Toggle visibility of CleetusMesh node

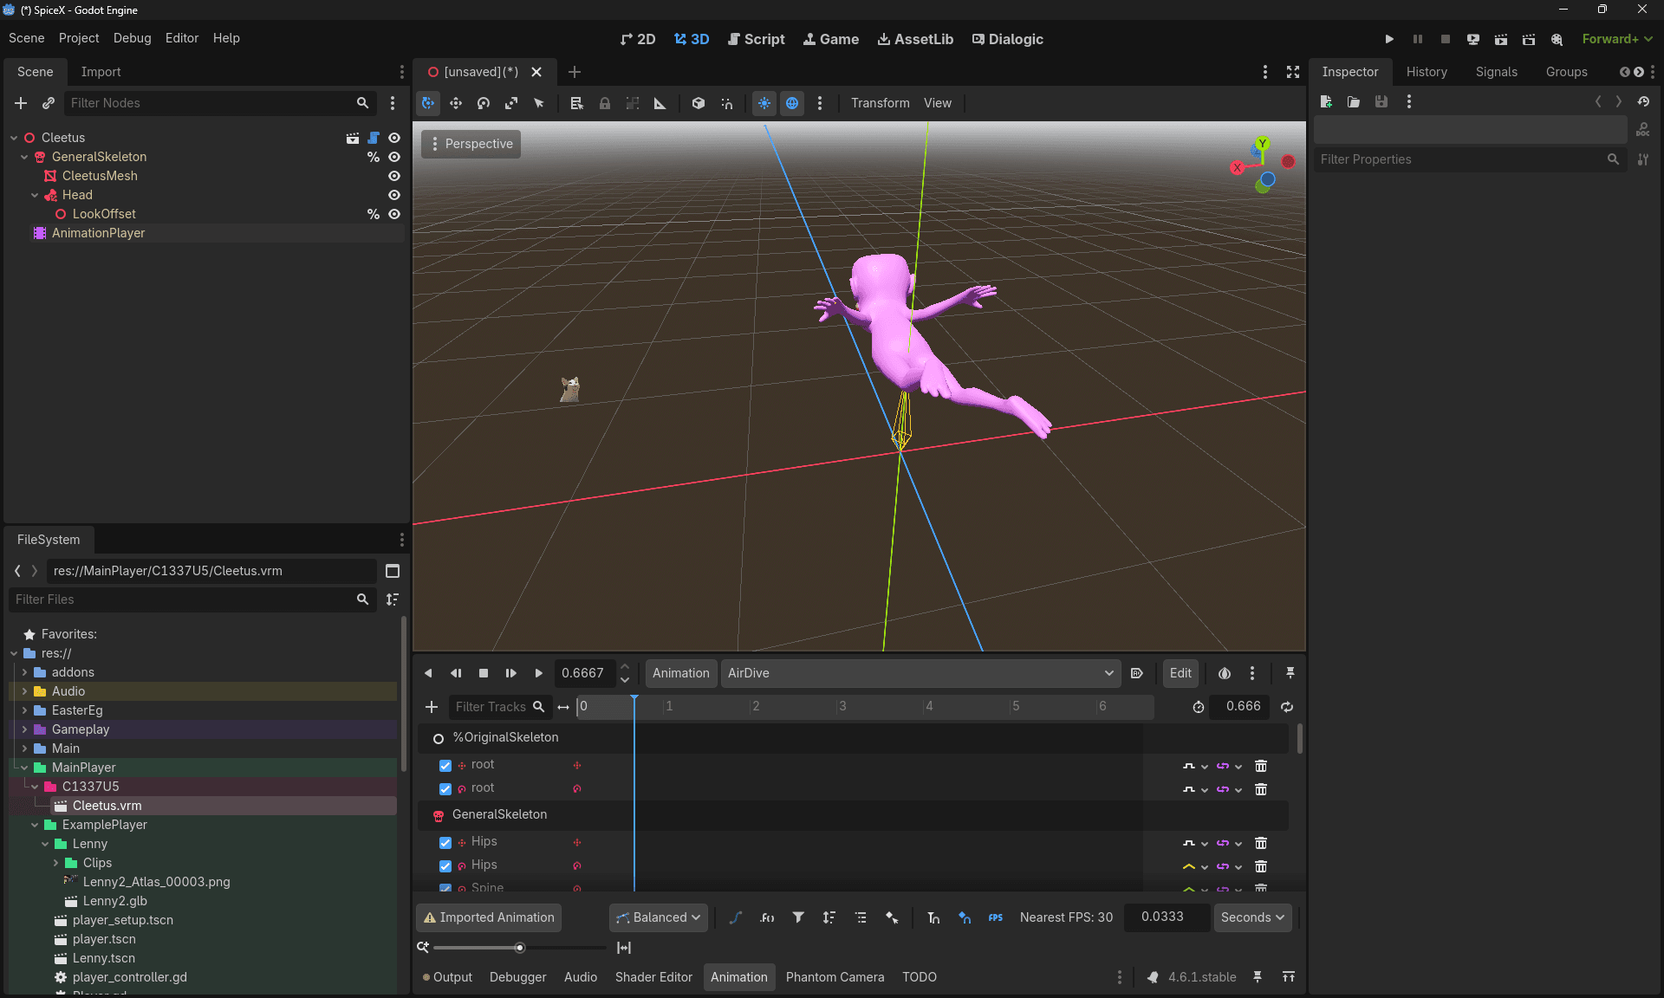pyautogui.click(x=394, y=176)
